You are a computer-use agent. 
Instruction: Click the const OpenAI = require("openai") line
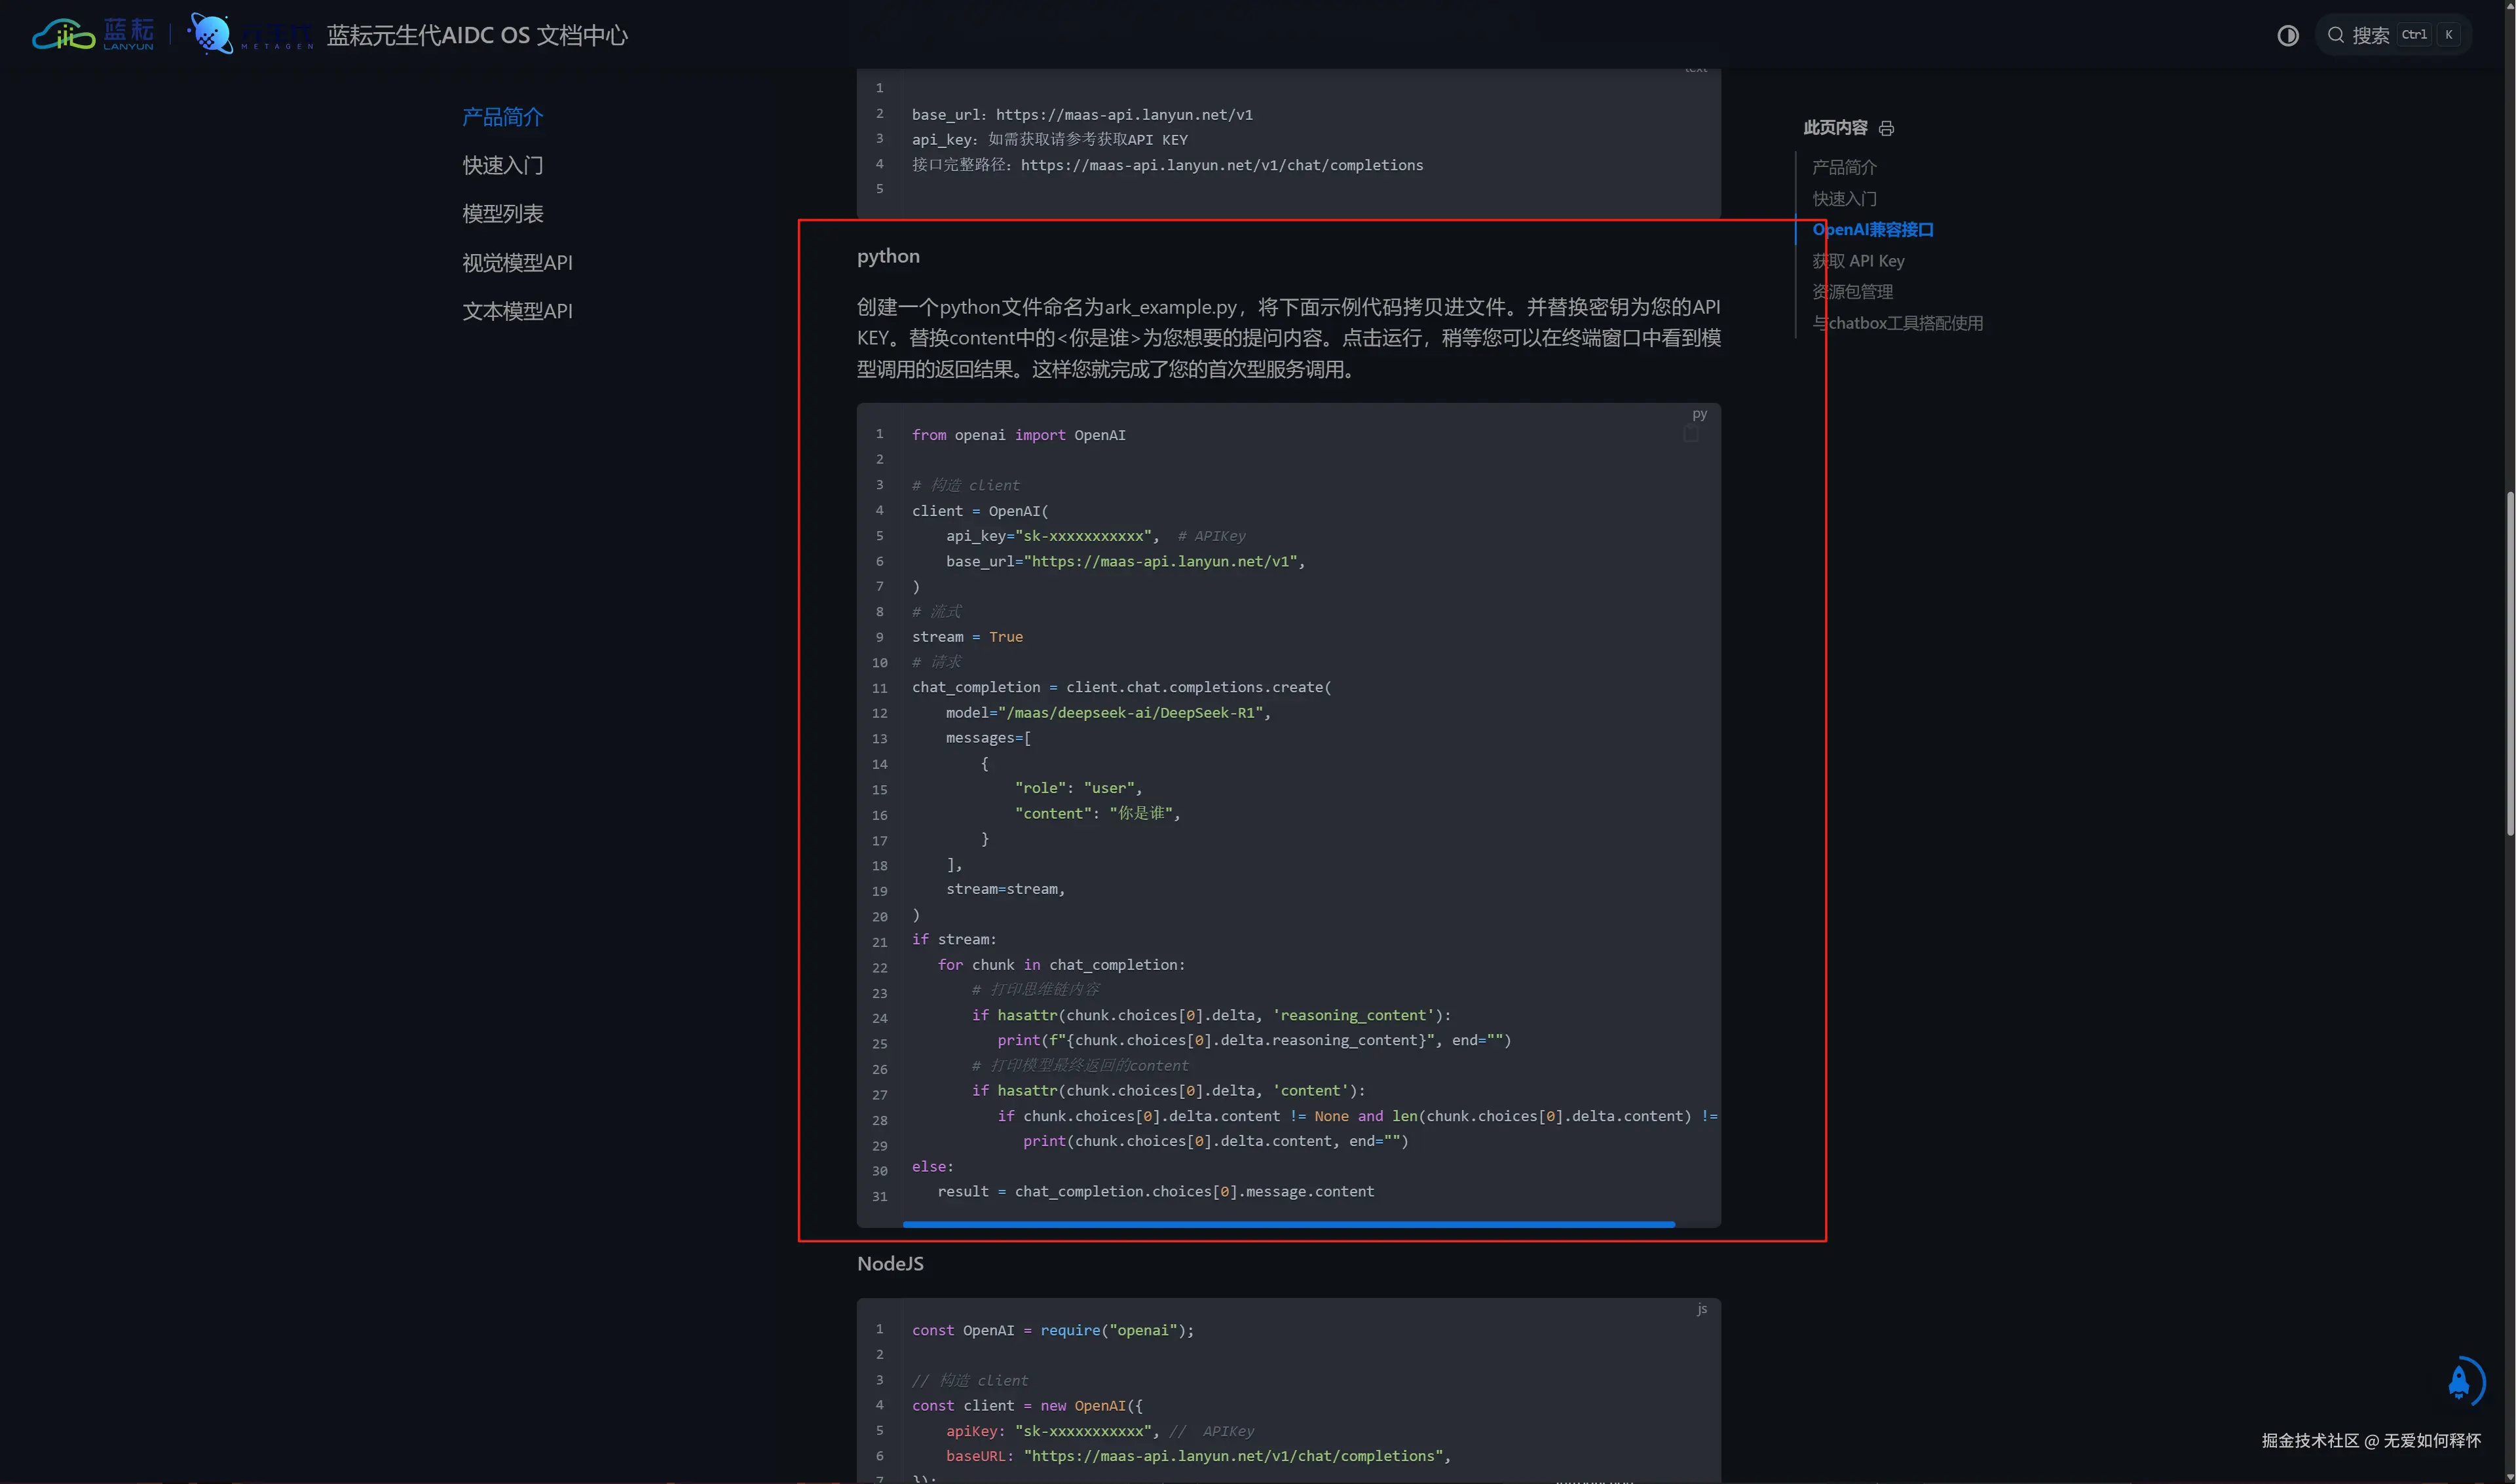[1052, 1331]
